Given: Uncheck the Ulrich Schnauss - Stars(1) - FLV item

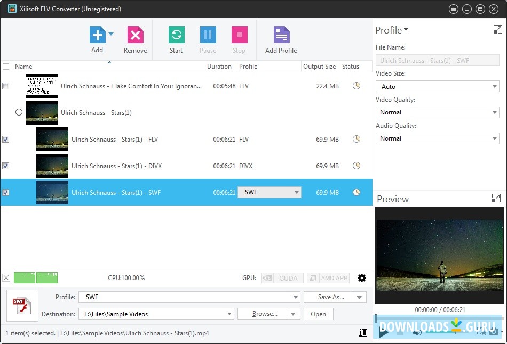Looking at the screenshot, I should point(6,139).
